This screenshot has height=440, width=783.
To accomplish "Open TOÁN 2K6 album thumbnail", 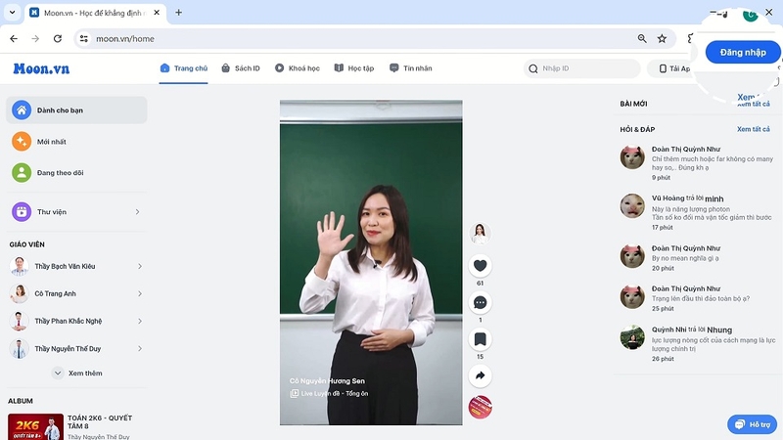I will point(35,426).
